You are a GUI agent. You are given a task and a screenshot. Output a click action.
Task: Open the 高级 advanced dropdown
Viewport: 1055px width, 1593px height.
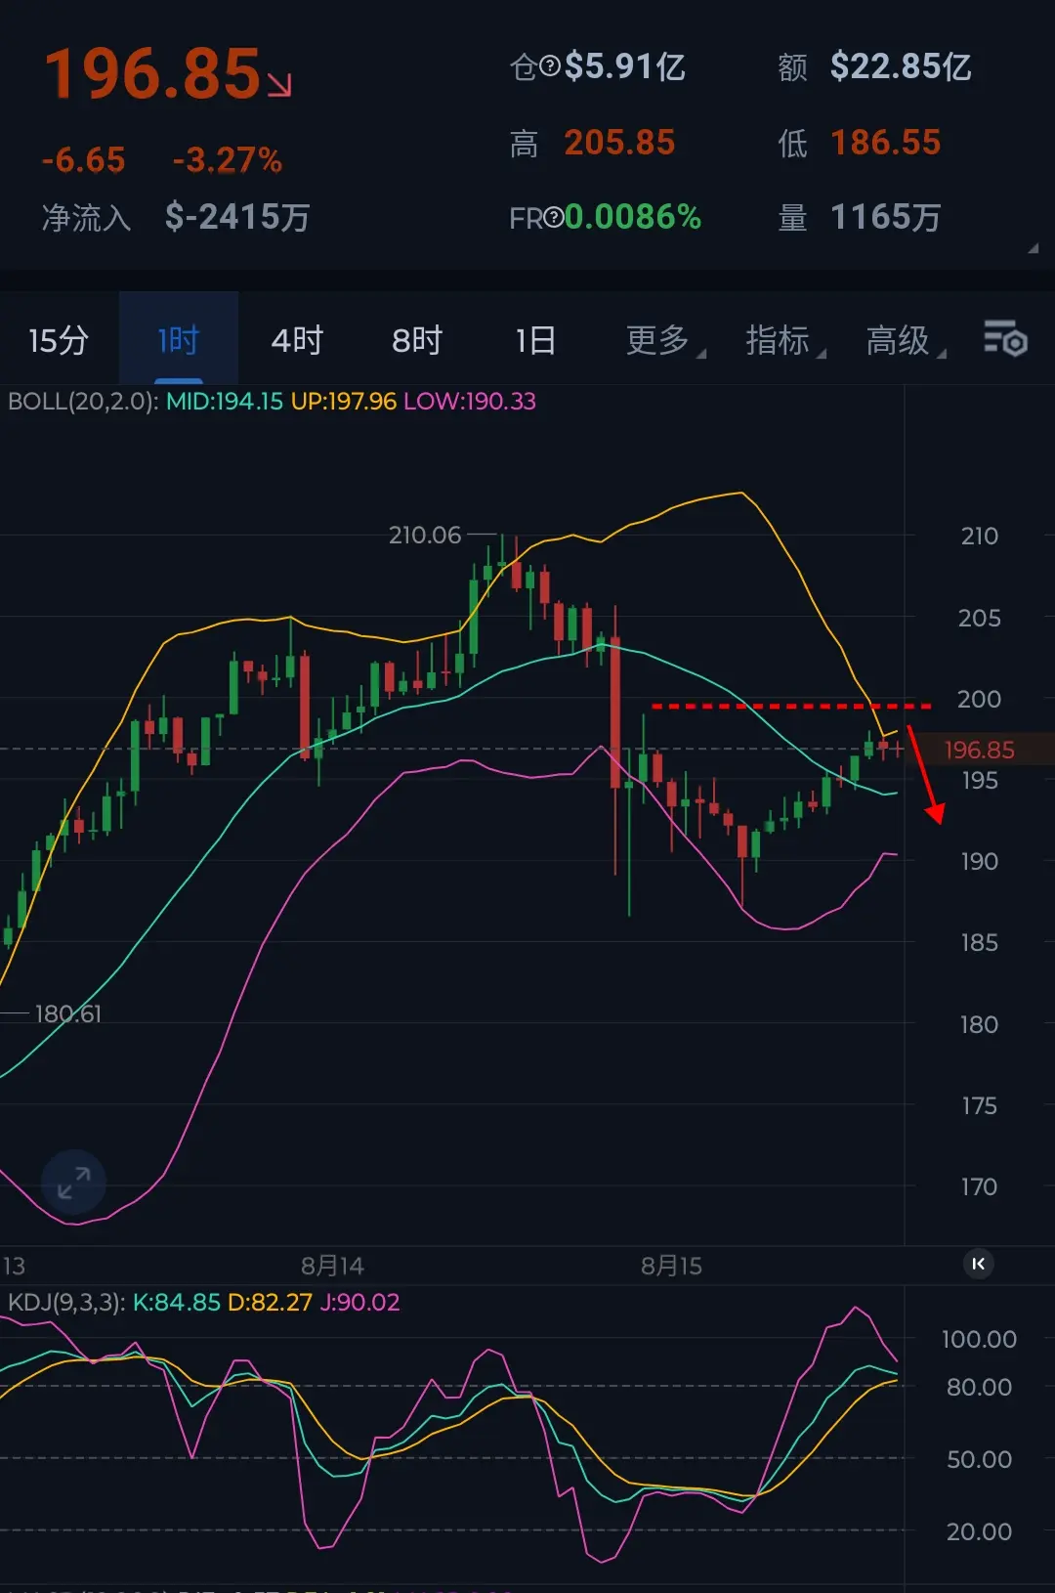pyautogui.click(x=906, y=340)
